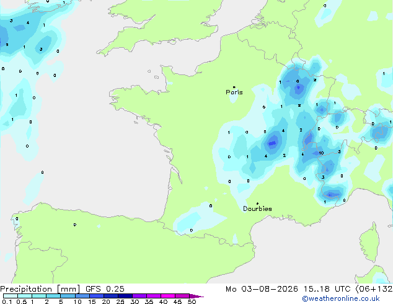
Task: Select the 10–15 mm legend swatch
Action: [x=82, y=296]
